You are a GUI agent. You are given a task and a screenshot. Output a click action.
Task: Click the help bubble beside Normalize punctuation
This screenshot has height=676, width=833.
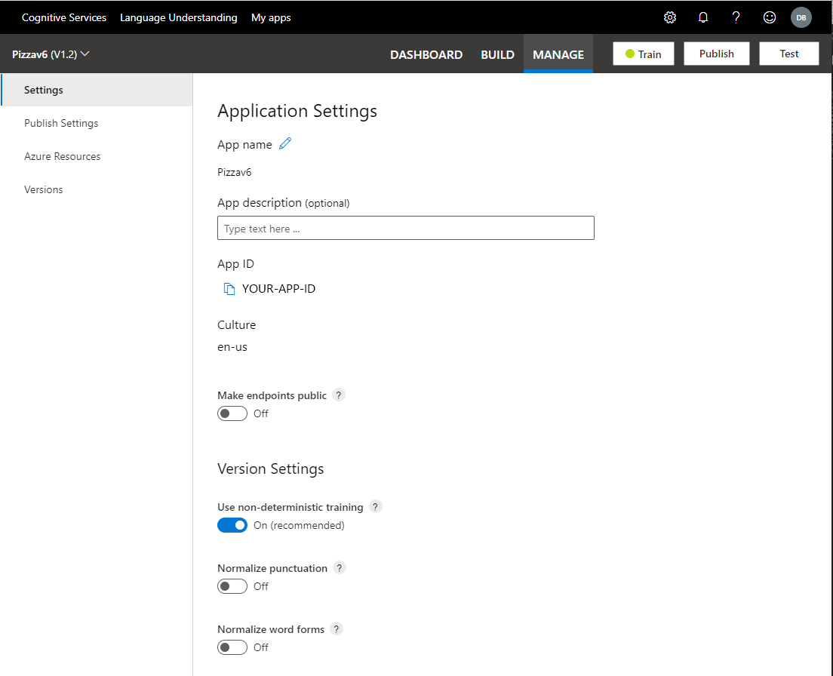point(338,567)
